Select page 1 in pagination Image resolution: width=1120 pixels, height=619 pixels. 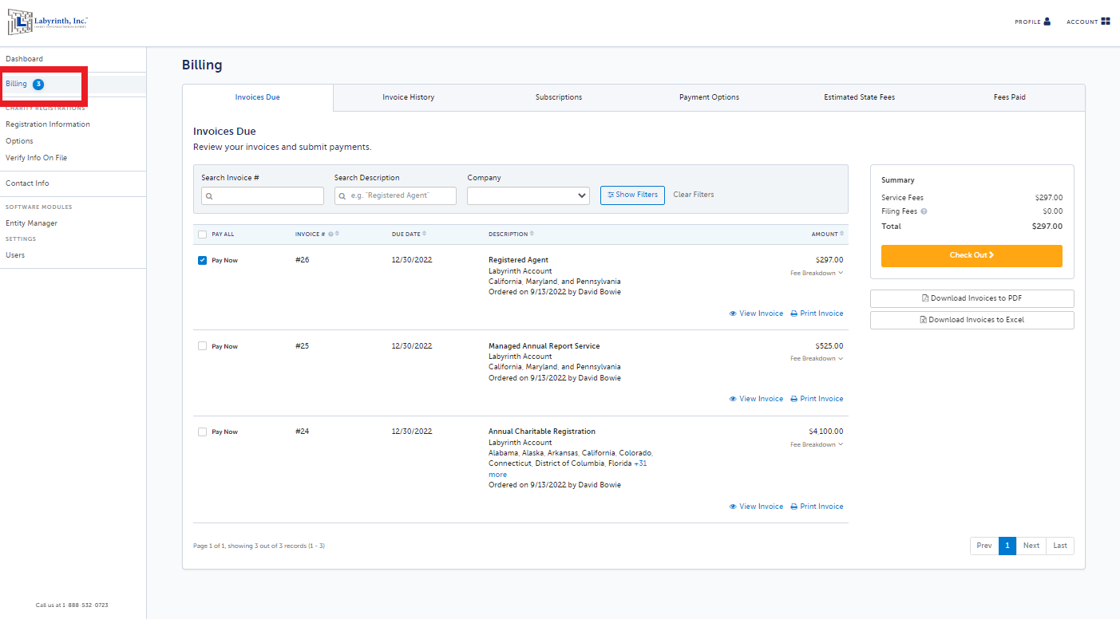(x=1007, y=546)
